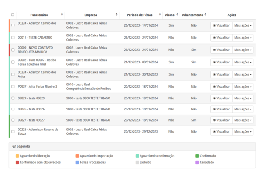The height and width of the screenshot is (172, 270).
Task: Sort table by Adiantamento column arrows
Action: tap(205, 15)
